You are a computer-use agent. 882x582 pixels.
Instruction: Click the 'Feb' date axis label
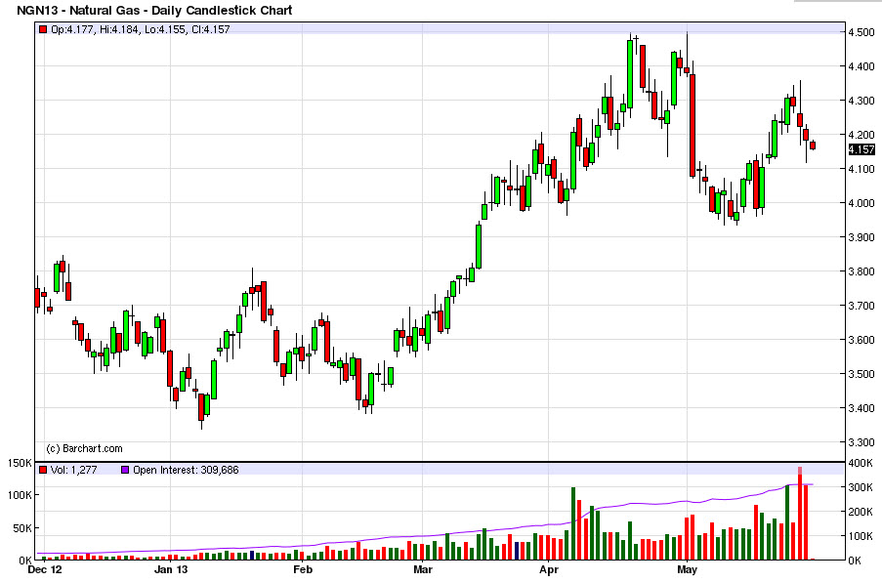(303, 569)
